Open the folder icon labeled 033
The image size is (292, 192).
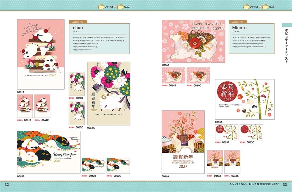tap(265, 7)
